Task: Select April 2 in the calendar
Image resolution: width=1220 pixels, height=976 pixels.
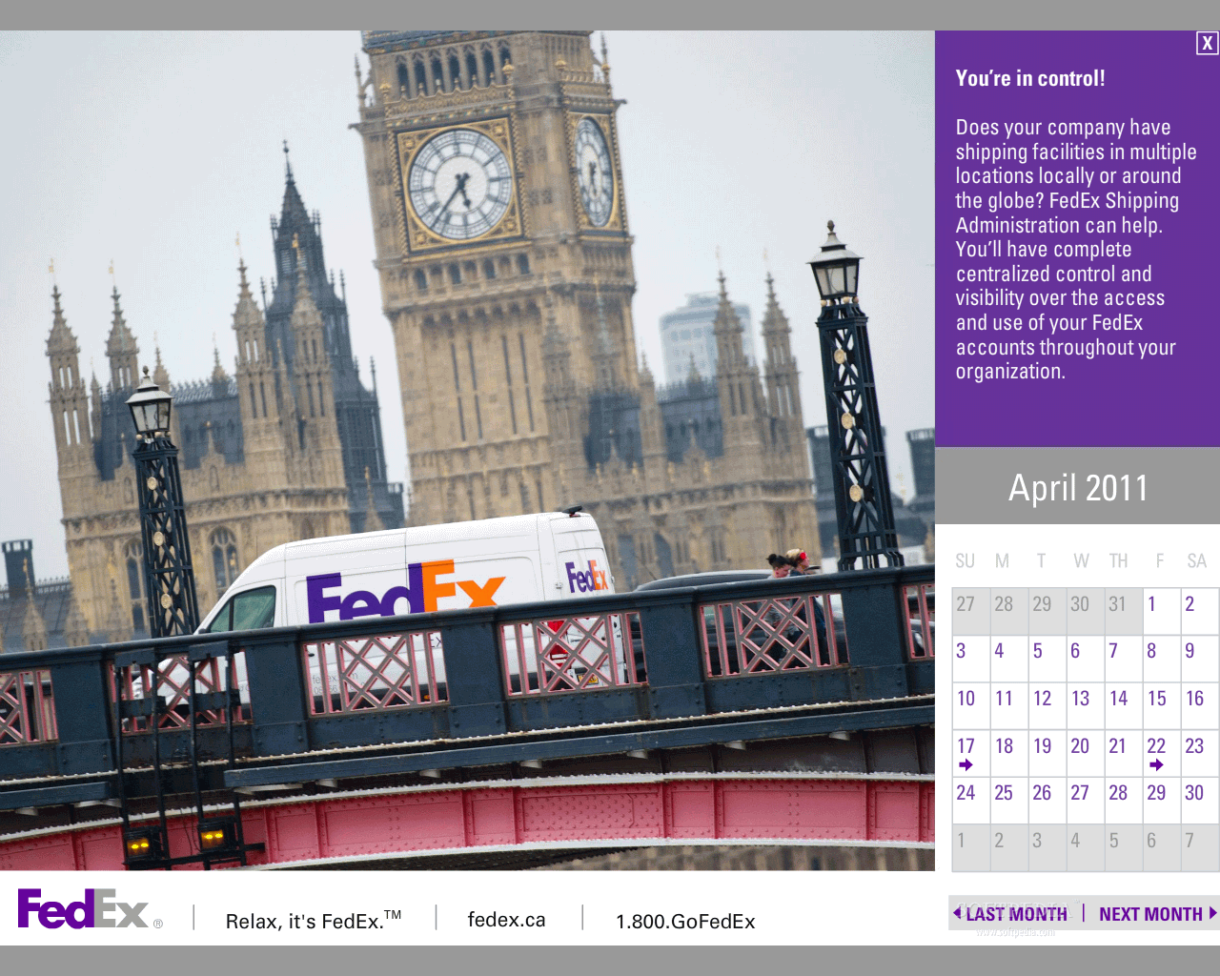Action: point(1200,611)
